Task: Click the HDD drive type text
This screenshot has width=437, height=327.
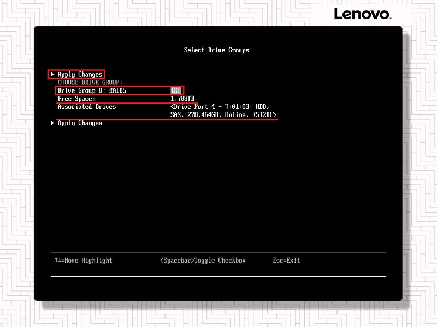Action: tap(261, 107)
